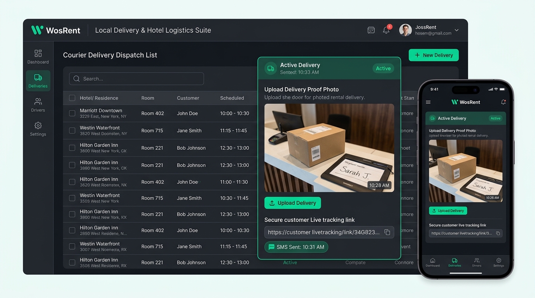
Task: Click the plus icon on New Delivery button
Action: 417,55
